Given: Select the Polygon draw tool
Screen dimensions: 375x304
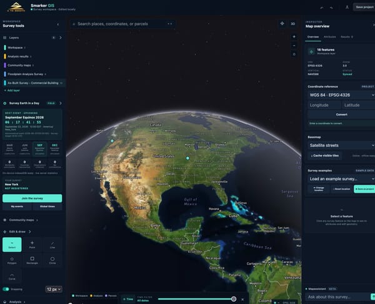Looking at the screenshot, I should pos(12,260).
